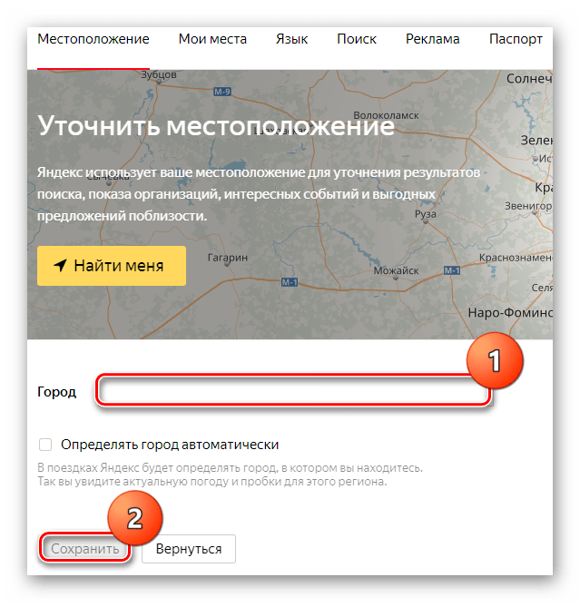Click the Вернуться button
Image resolution: width=580 pixels, height=607 pixels.
click(x=189, y=549)
